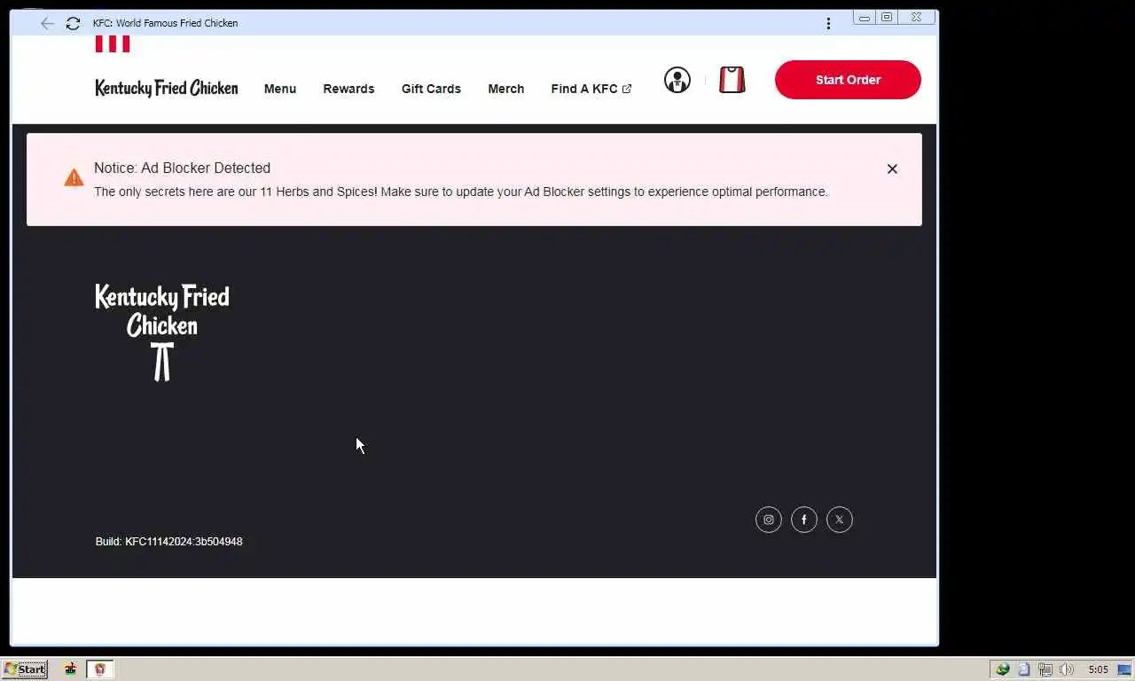Open the Gift Cards navigation item
The image size is (1135, 681).
pos(431,89)
